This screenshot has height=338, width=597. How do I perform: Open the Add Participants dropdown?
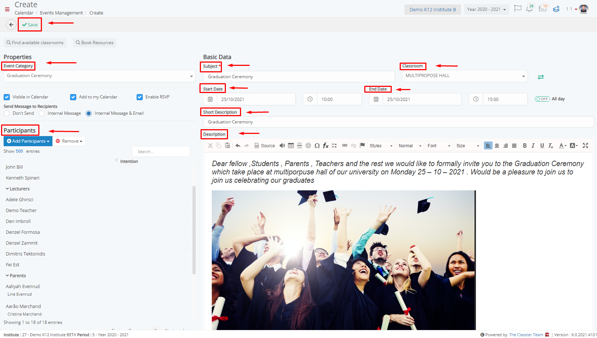pyautogui.click(x=28, y=141)
